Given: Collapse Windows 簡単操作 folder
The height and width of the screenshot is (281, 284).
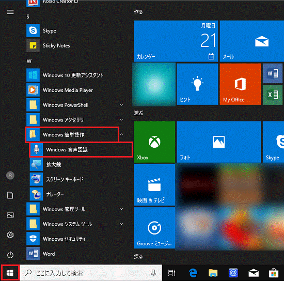Looking at the screenshot, I should pos(121,135).
